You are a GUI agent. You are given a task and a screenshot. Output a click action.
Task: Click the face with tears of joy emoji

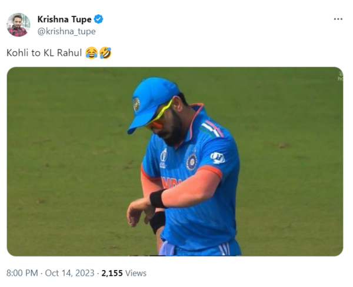(x=91, y=53)
